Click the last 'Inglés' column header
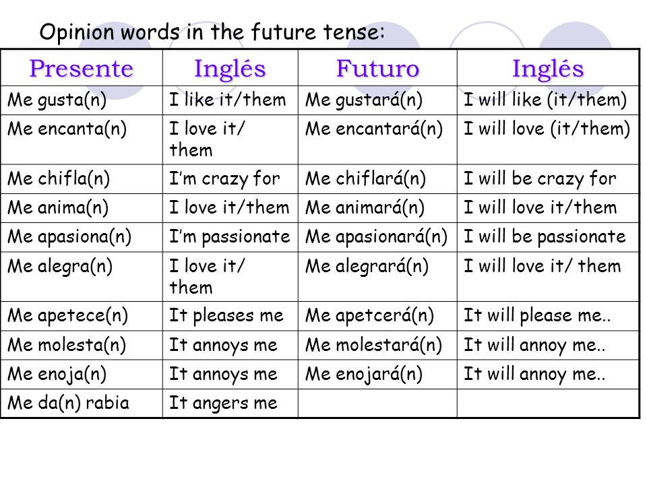The width and height of the screenshot is (647, 485). 548,68
